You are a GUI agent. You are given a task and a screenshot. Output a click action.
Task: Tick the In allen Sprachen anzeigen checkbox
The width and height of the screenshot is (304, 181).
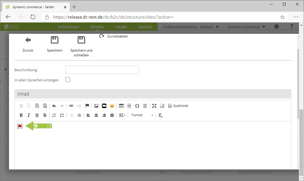coord(68,80)
